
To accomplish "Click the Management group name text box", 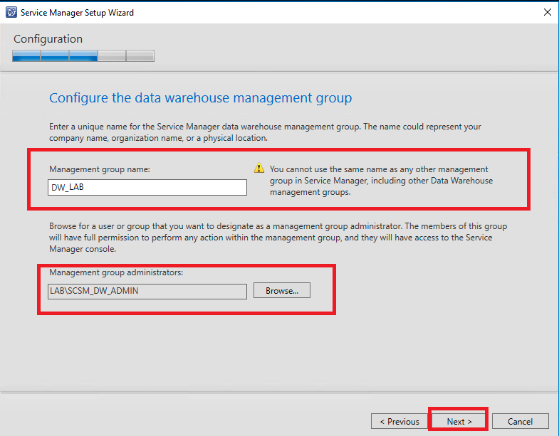I will pyautogui.click(x=148, y=187).
